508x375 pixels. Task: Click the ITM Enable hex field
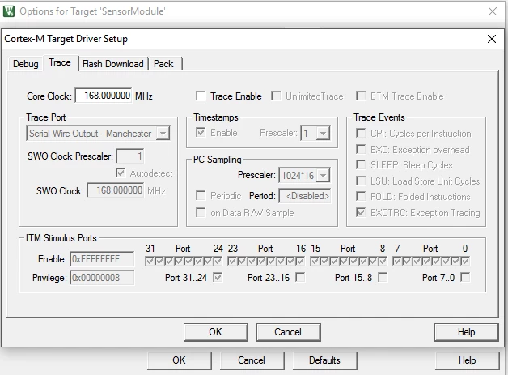click(x=102, y=259)
